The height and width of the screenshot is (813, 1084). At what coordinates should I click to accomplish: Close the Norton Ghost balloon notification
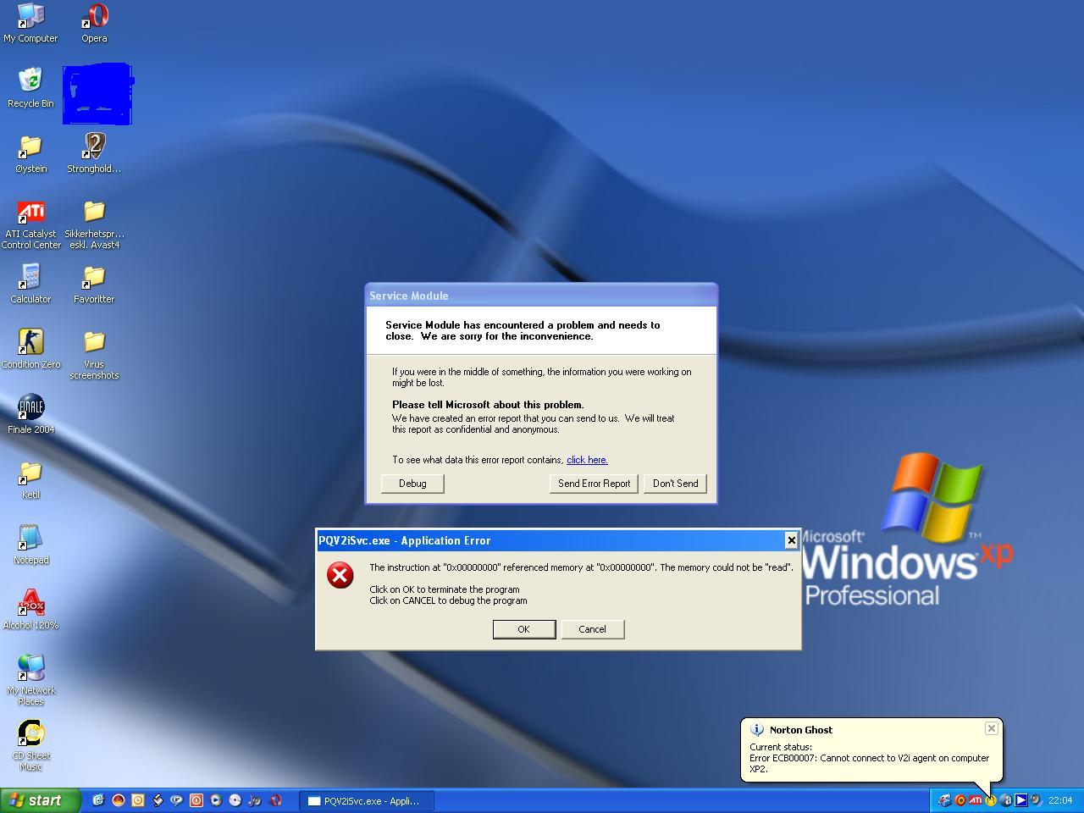pos(992,728)
